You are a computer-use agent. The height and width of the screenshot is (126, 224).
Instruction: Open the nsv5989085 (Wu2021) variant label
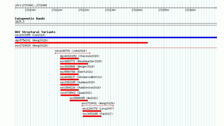(84, 98)
